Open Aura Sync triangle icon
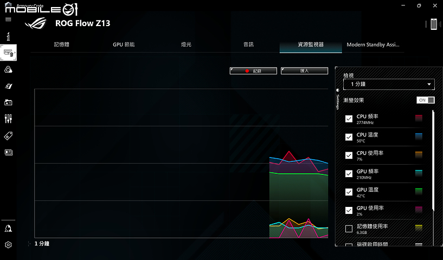The height and width of the screenshot is (260, 443). point(8,69)
